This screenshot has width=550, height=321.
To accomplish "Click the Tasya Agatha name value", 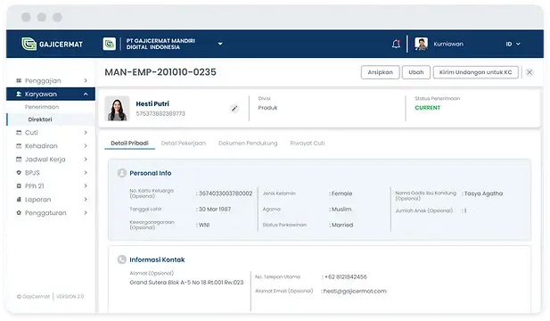I will (483, 193).
